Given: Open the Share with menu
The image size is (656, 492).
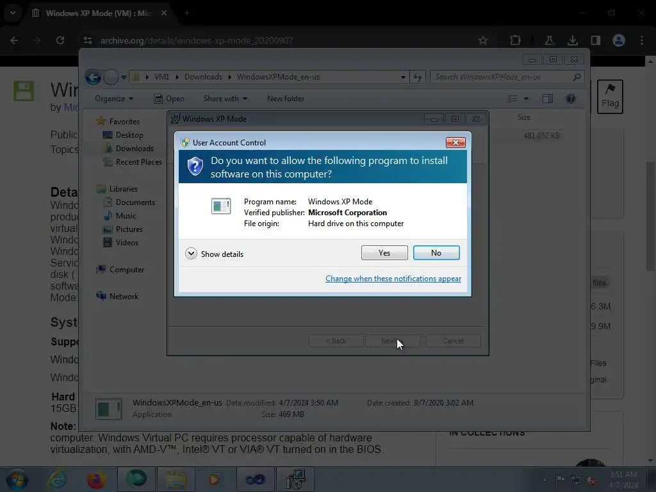Looking at the screenshot, I should [225, 99].
